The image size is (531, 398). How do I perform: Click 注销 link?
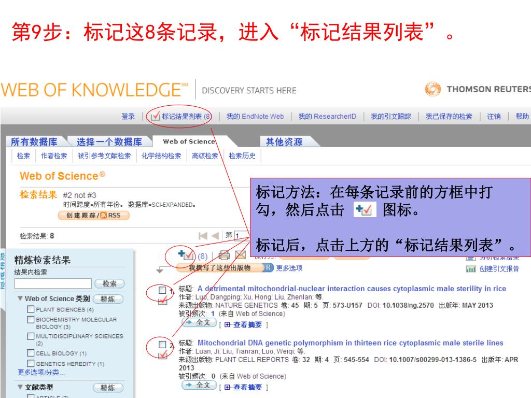click(494, 117)
